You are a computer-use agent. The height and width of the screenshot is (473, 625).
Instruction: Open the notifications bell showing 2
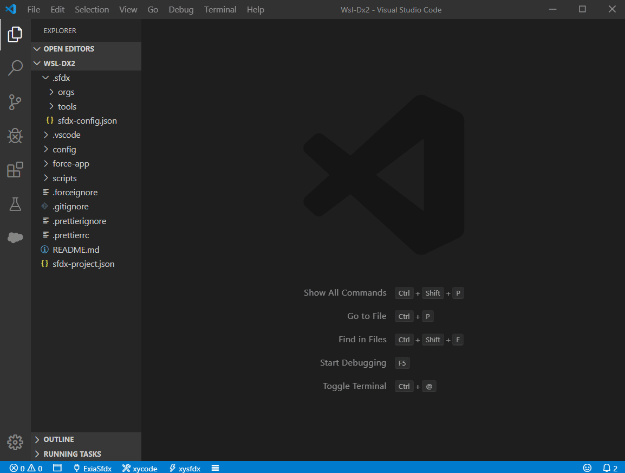(610, 468)
